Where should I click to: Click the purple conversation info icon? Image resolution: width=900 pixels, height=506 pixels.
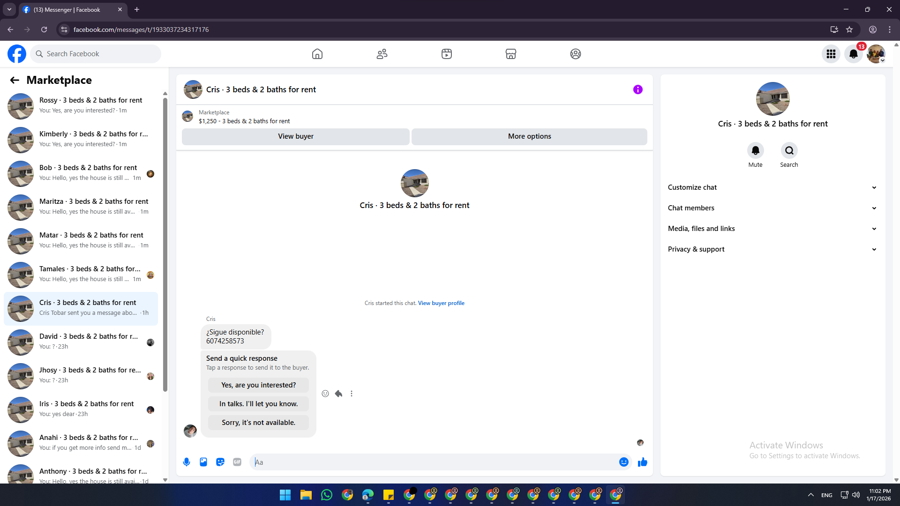coord(637,89)
